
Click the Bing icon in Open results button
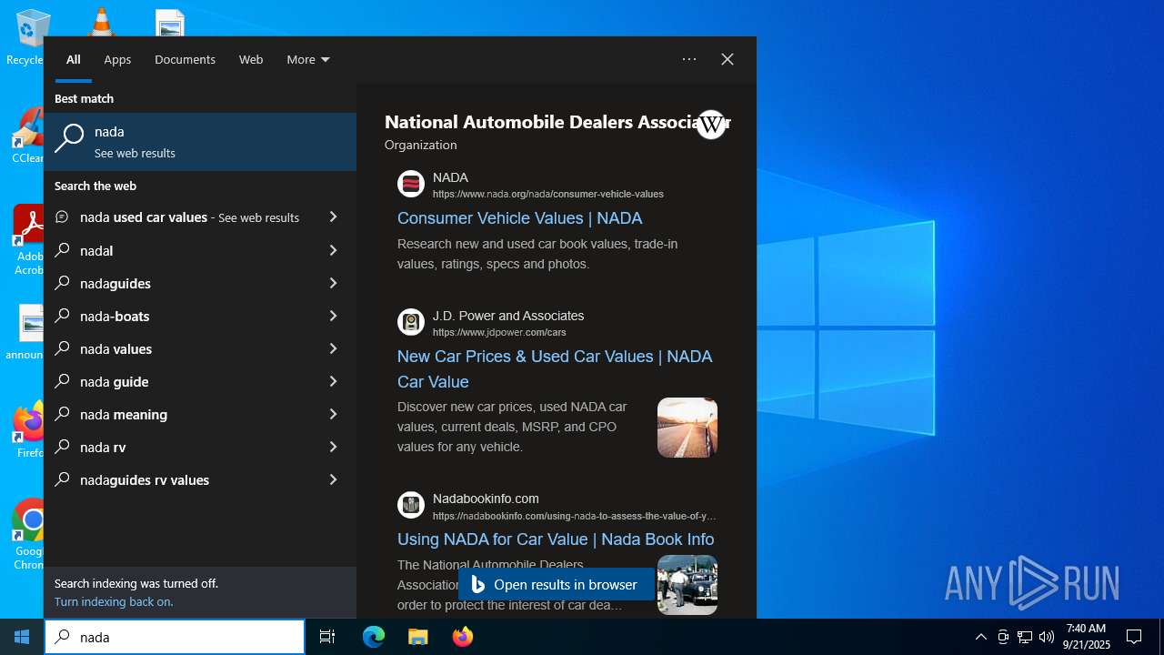[x=478, y=585]
